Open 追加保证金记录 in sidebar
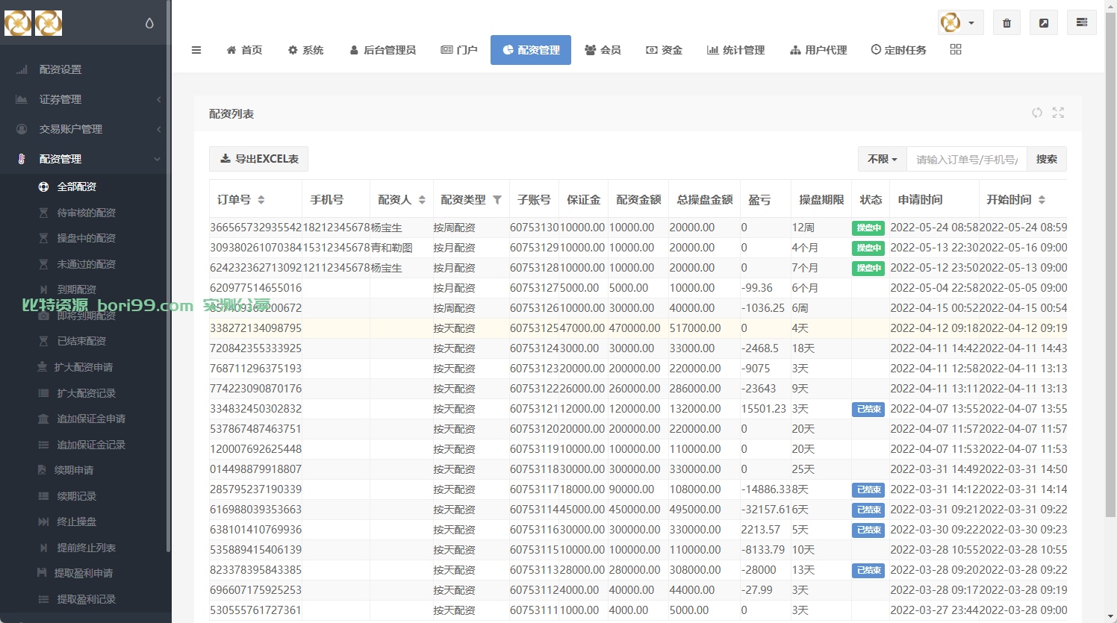 [91, 445]
